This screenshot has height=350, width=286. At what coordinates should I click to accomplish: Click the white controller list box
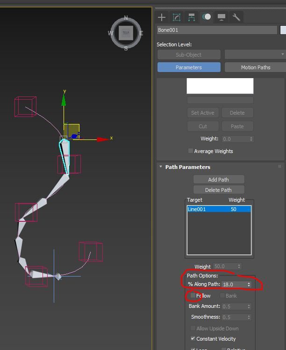point(220,86)
